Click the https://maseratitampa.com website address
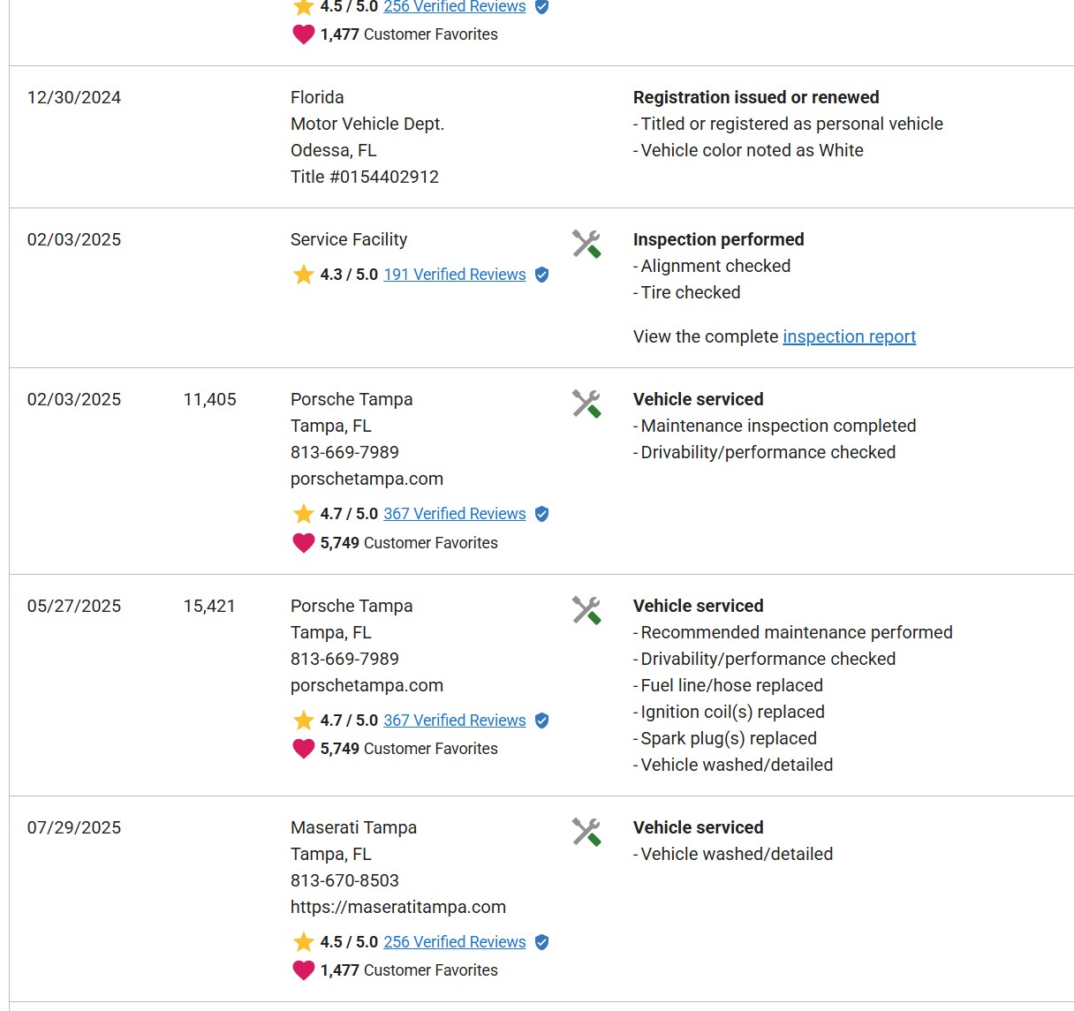 [x=397, y=907]
